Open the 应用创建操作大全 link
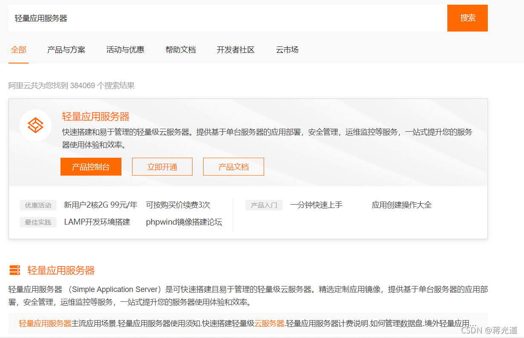This screenshot has width=524, height=338. click(402, 205)
